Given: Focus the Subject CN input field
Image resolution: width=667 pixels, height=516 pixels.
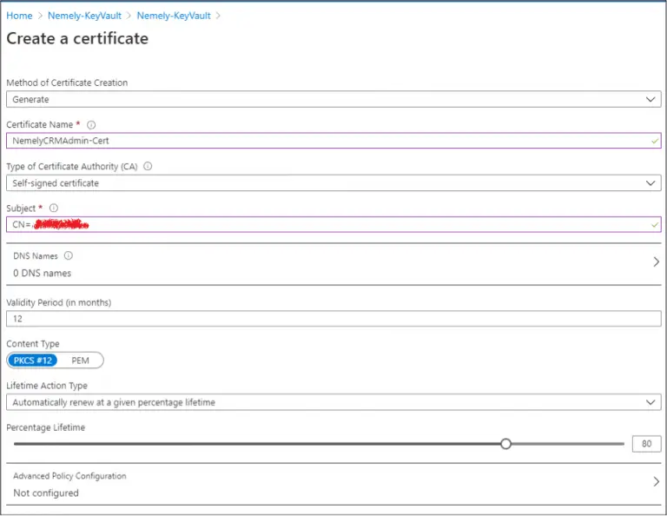Looking at the screenshot, I should (333, 225).
